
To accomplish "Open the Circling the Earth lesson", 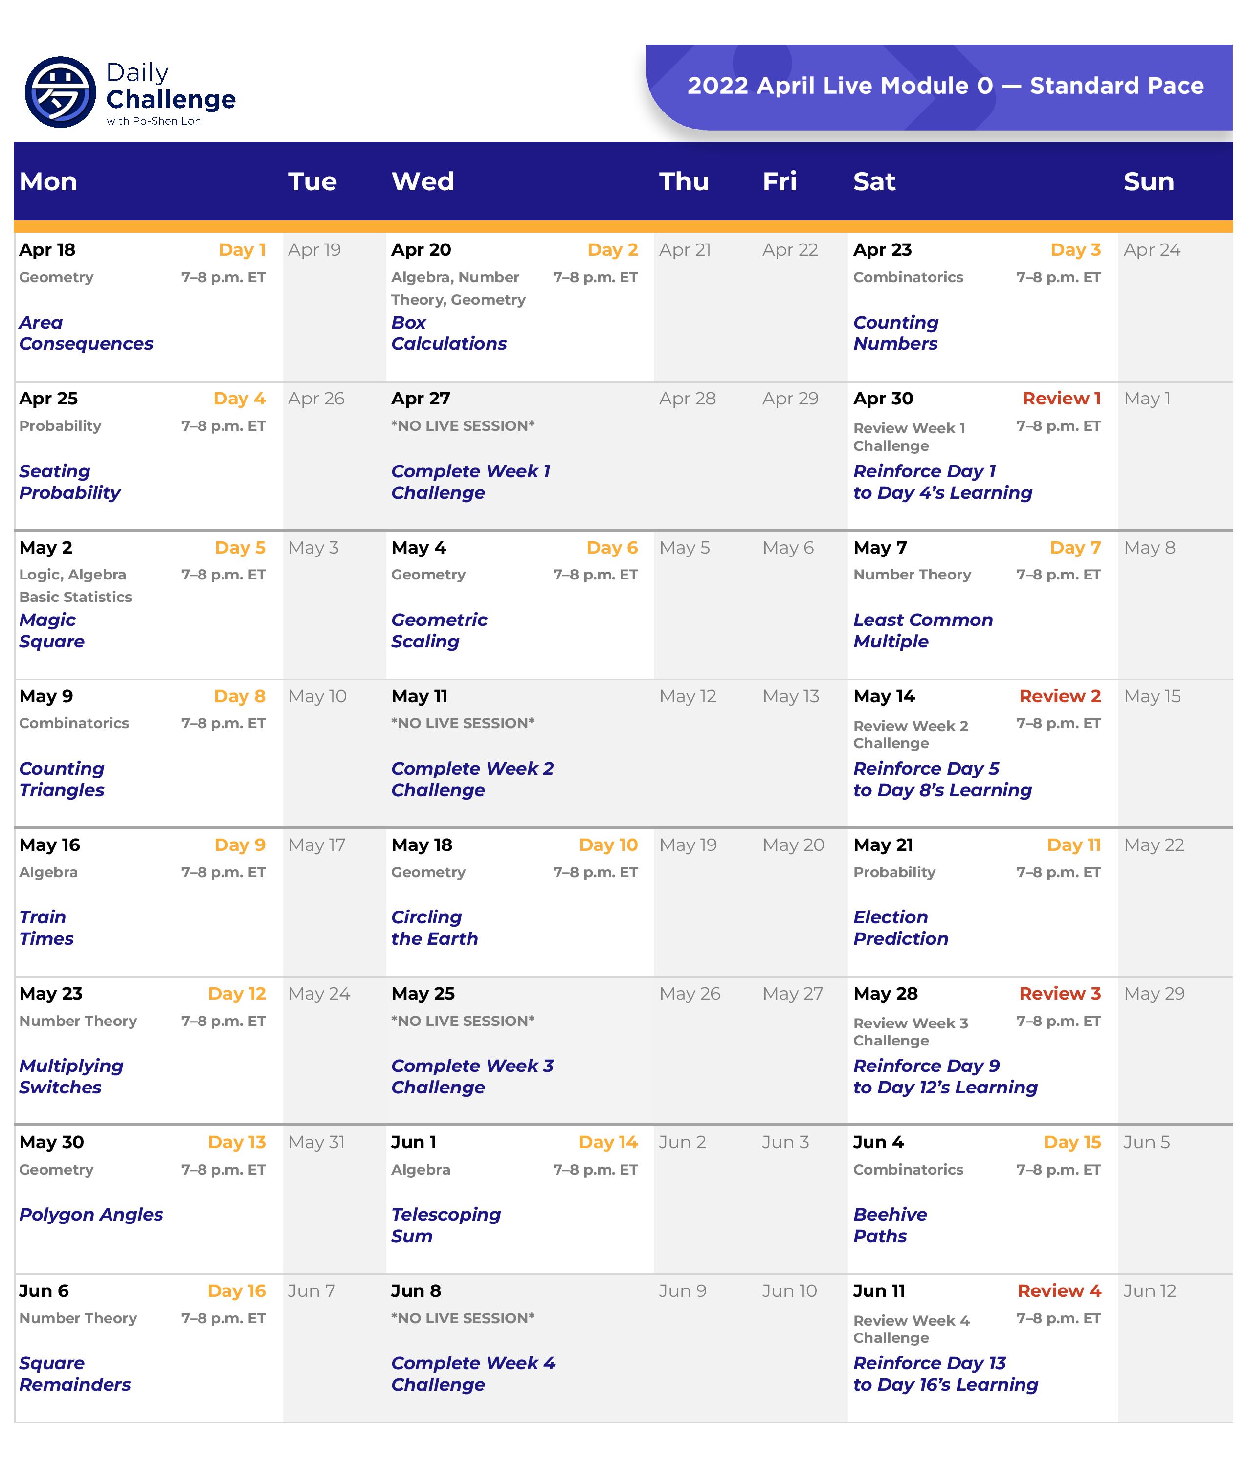I will click(434, 928).
